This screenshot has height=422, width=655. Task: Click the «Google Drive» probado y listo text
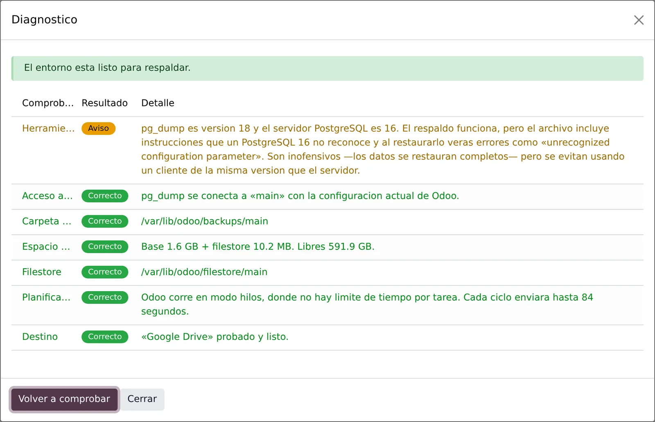pos(215,337)
